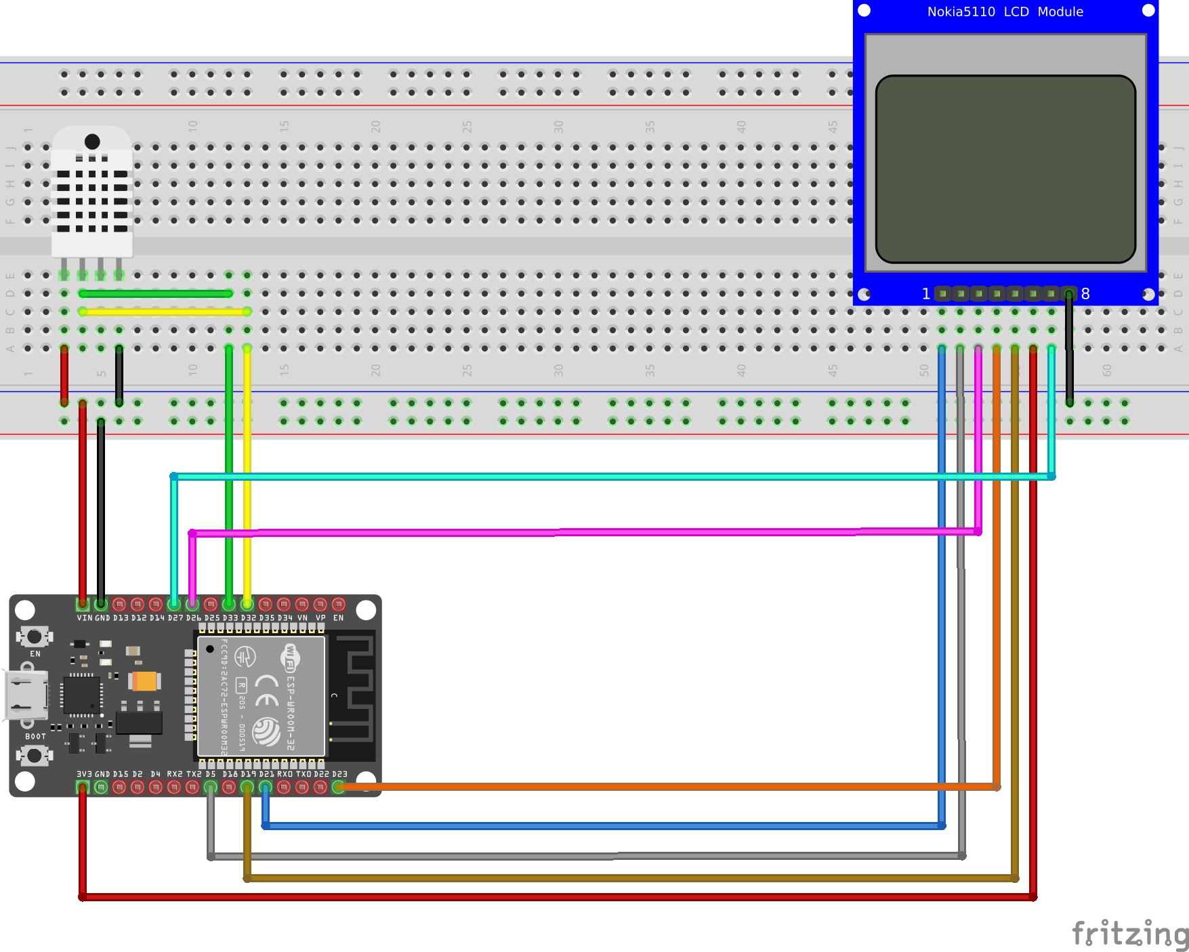Select the horizontal blue wire from D21

(x=604, y=825)
